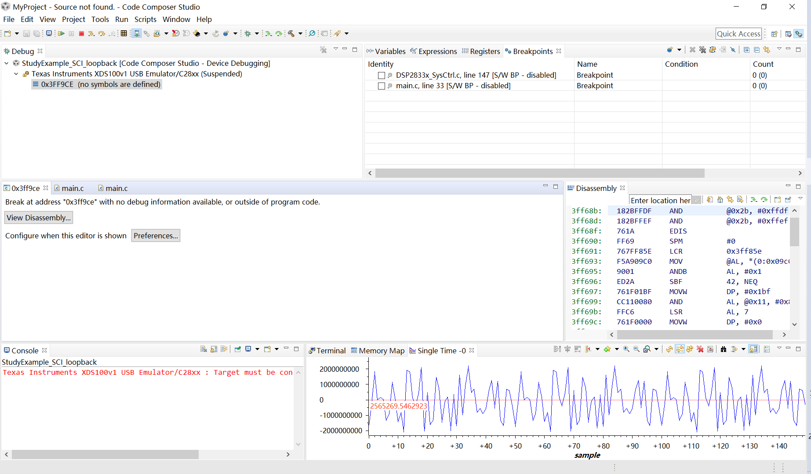Click the Save icon in the main toolbar
Screen dimensions: 811x474
pos(26,33)
